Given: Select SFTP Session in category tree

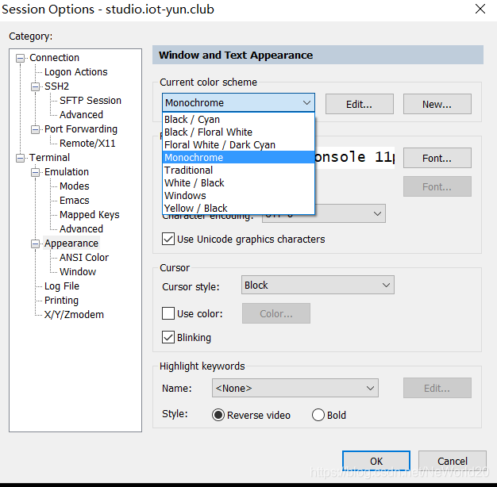Looking at the screenshot, I should pos(91,101).
